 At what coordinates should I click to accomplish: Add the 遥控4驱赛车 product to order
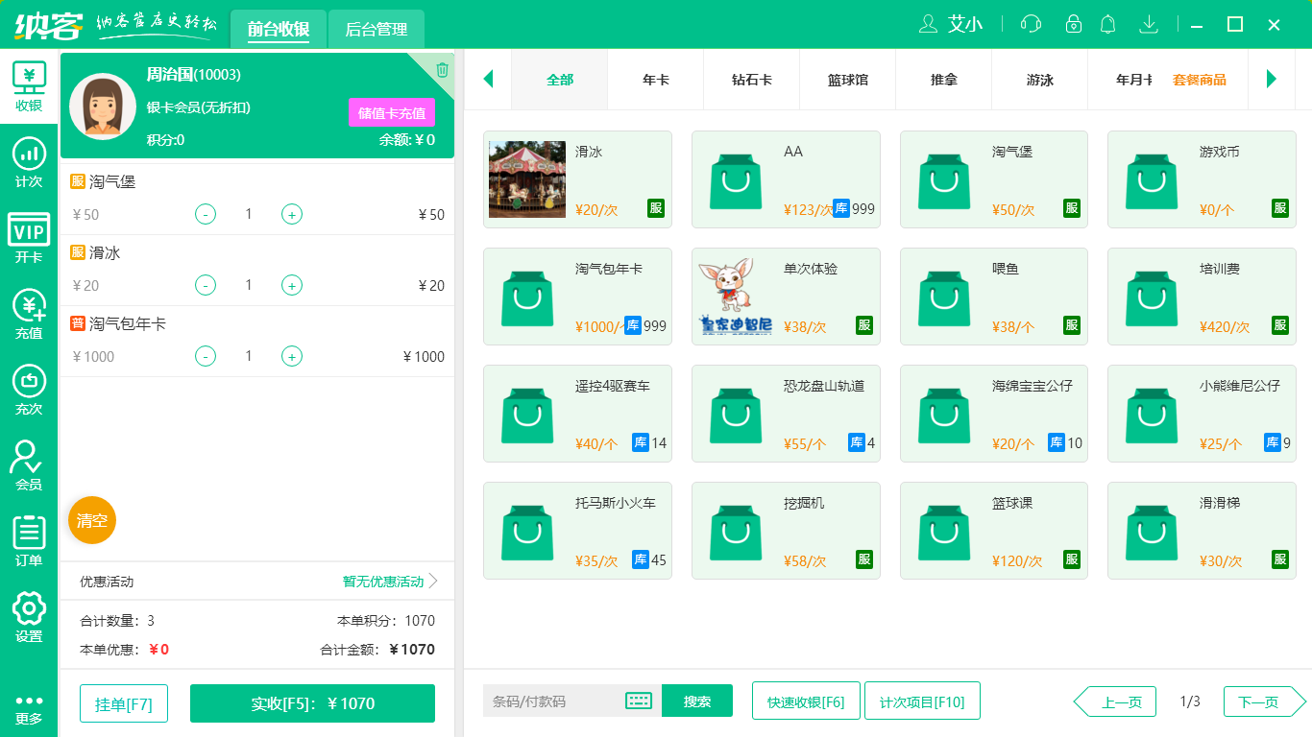(x=577, y=414)
